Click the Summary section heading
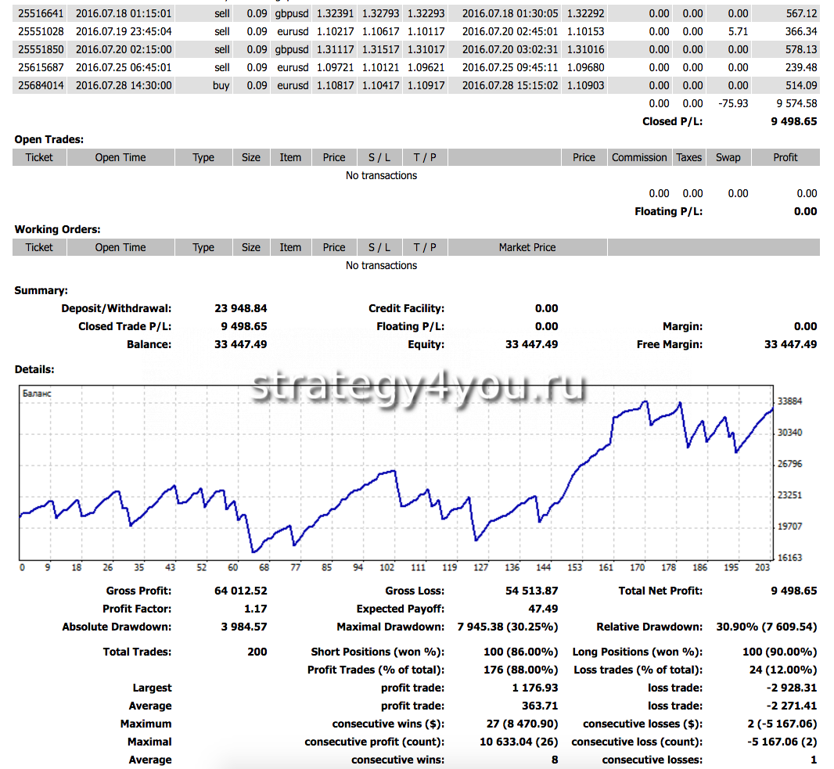Viewport: 834px width, 769px height. tap(41, 290)
